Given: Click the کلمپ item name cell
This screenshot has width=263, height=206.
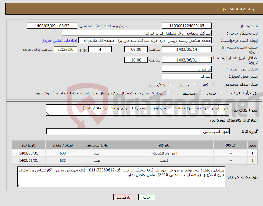Looking at the screenshot, I should point(164,160).
